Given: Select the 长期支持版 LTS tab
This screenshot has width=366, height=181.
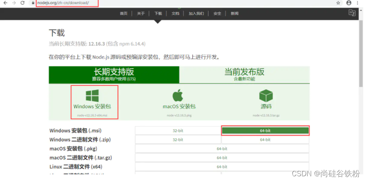Looking at the screenshot, I should (114, 75).
